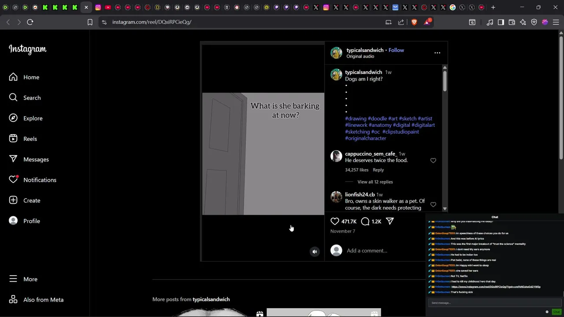Open comments via the speech bubble icon

[365, 221]
